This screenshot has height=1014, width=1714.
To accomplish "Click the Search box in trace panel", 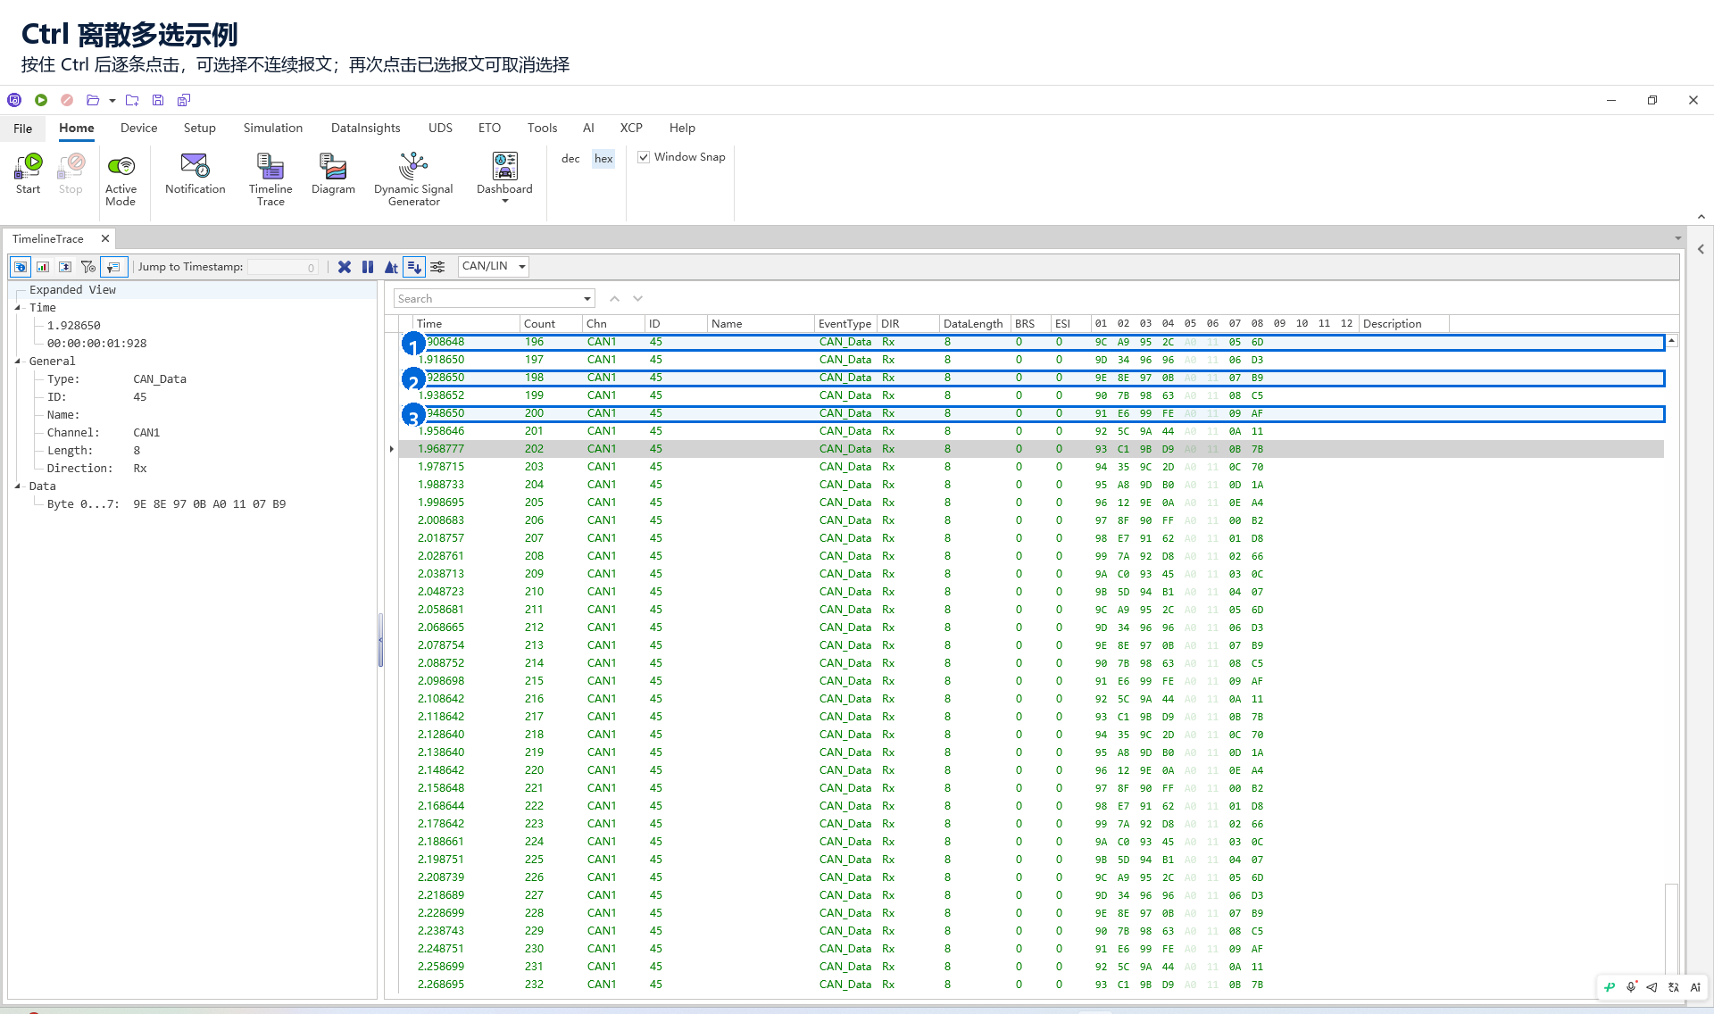I will [487, 298].
